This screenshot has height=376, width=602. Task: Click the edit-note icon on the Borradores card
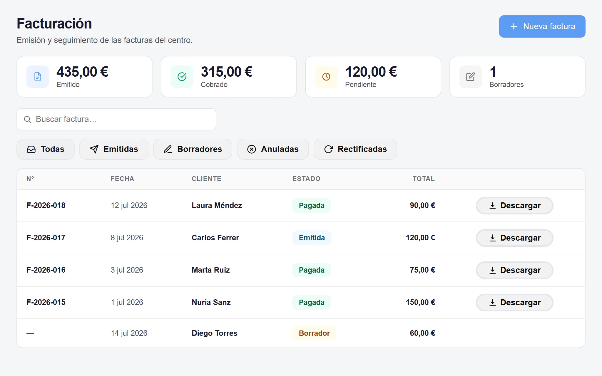click(x=471, y=77)
